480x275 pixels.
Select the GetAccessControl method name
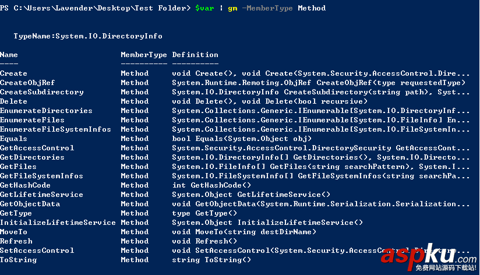(x=37, y=148)
